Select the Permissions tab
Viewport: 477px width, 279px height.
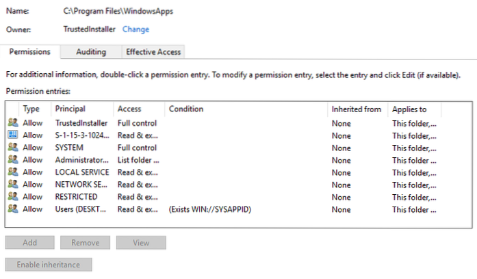31,52
